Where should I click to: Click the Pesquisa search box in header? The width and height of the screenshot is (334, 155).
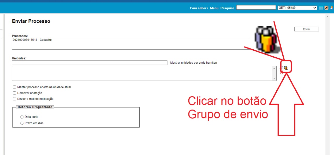[256, 8]
